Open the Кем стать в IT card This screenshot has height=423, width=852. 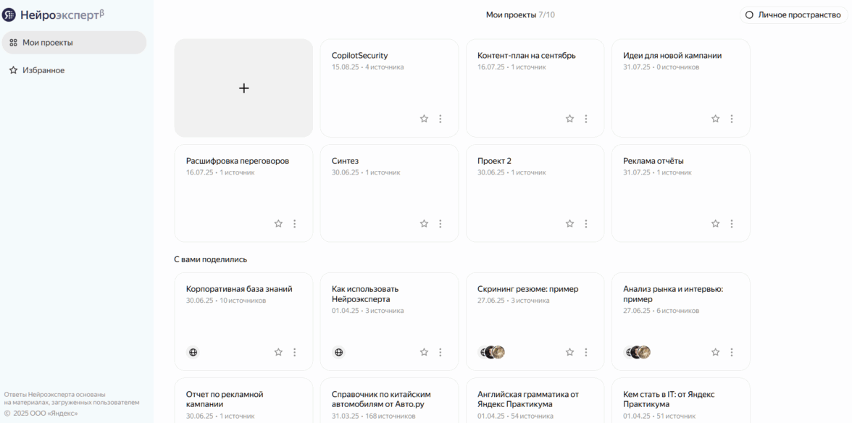point(680,401)
